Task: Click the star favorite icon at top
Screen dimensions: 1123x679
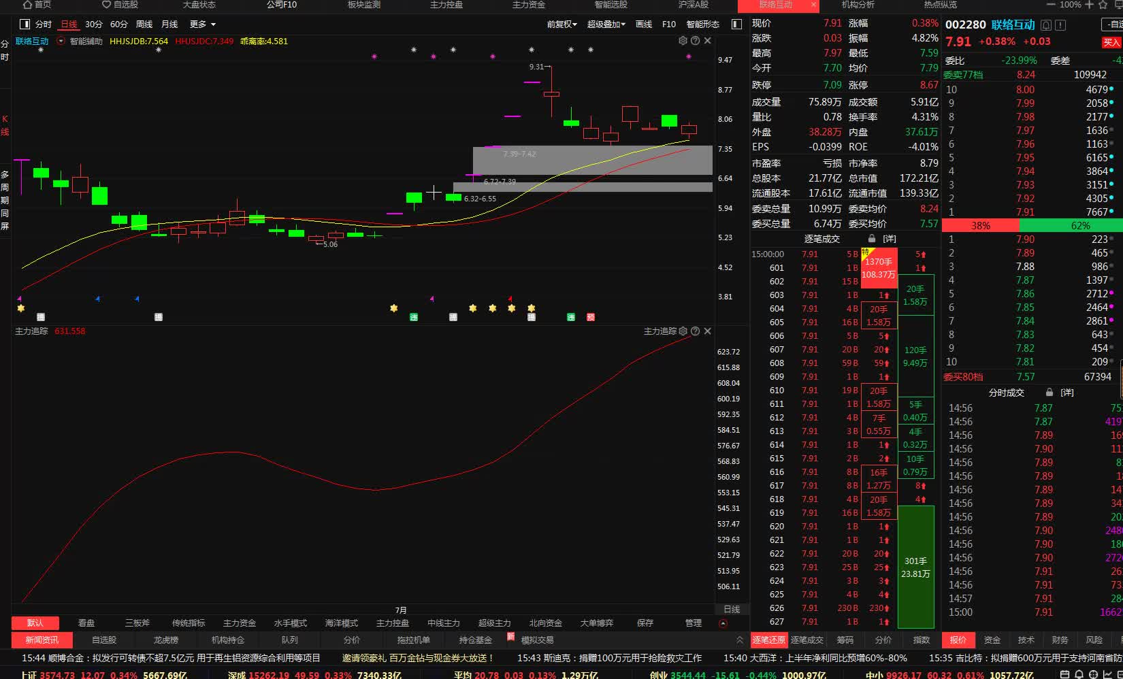Action: pos(1103,5)
